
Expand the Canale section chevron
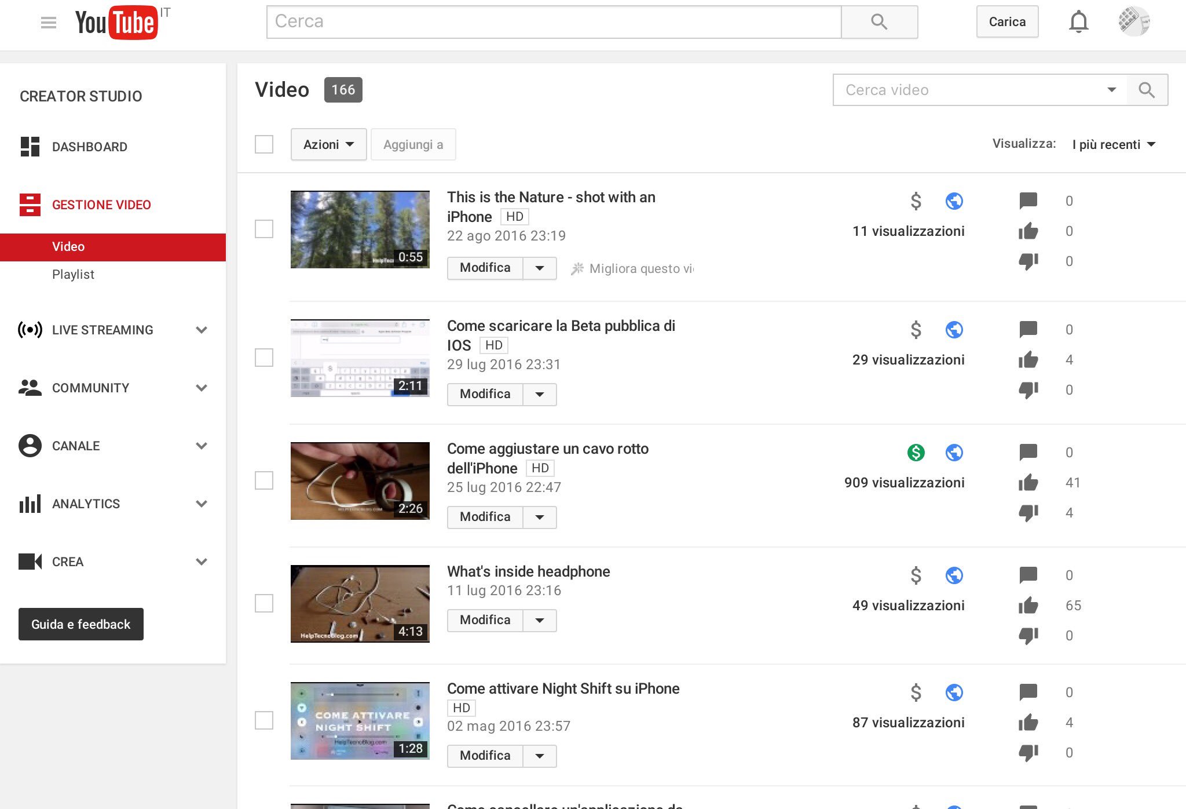[202, 446]
